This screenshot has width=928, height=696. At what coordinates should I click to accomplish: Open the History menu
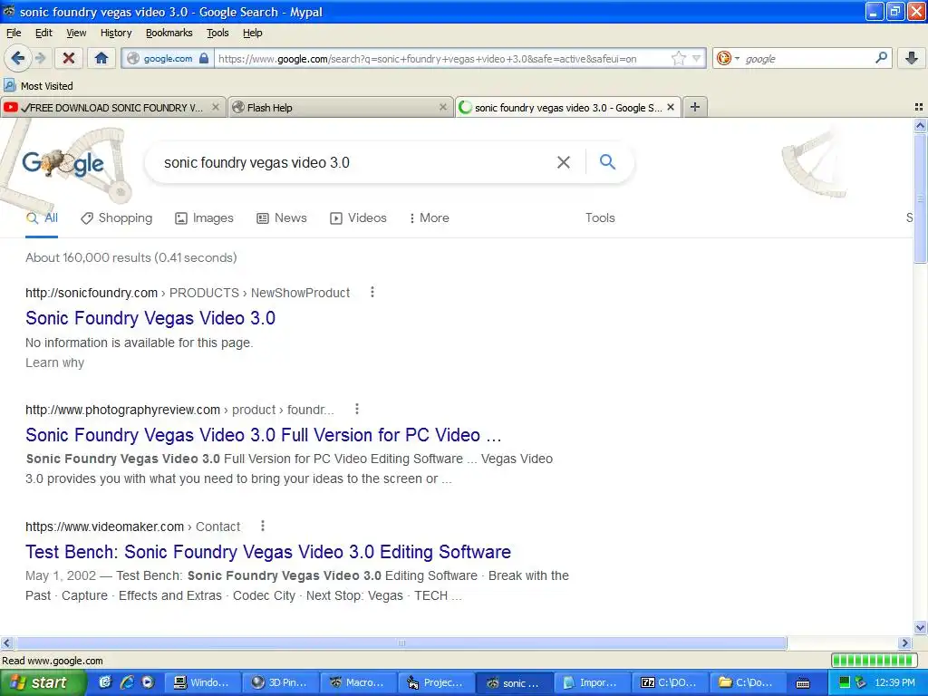115,33
